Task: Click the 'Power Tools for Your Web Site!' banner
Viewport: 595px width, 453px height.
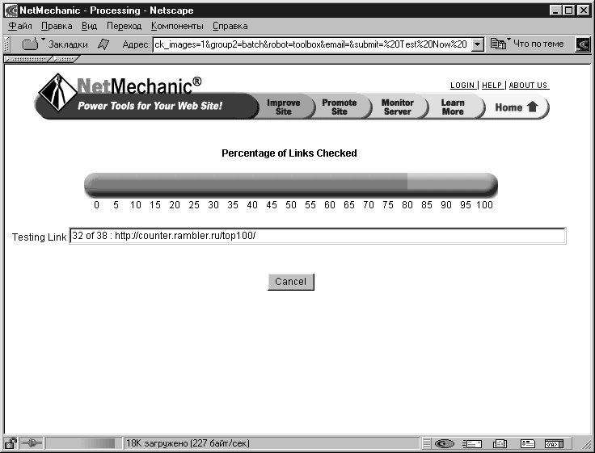Action: click(x=150, y=106)
